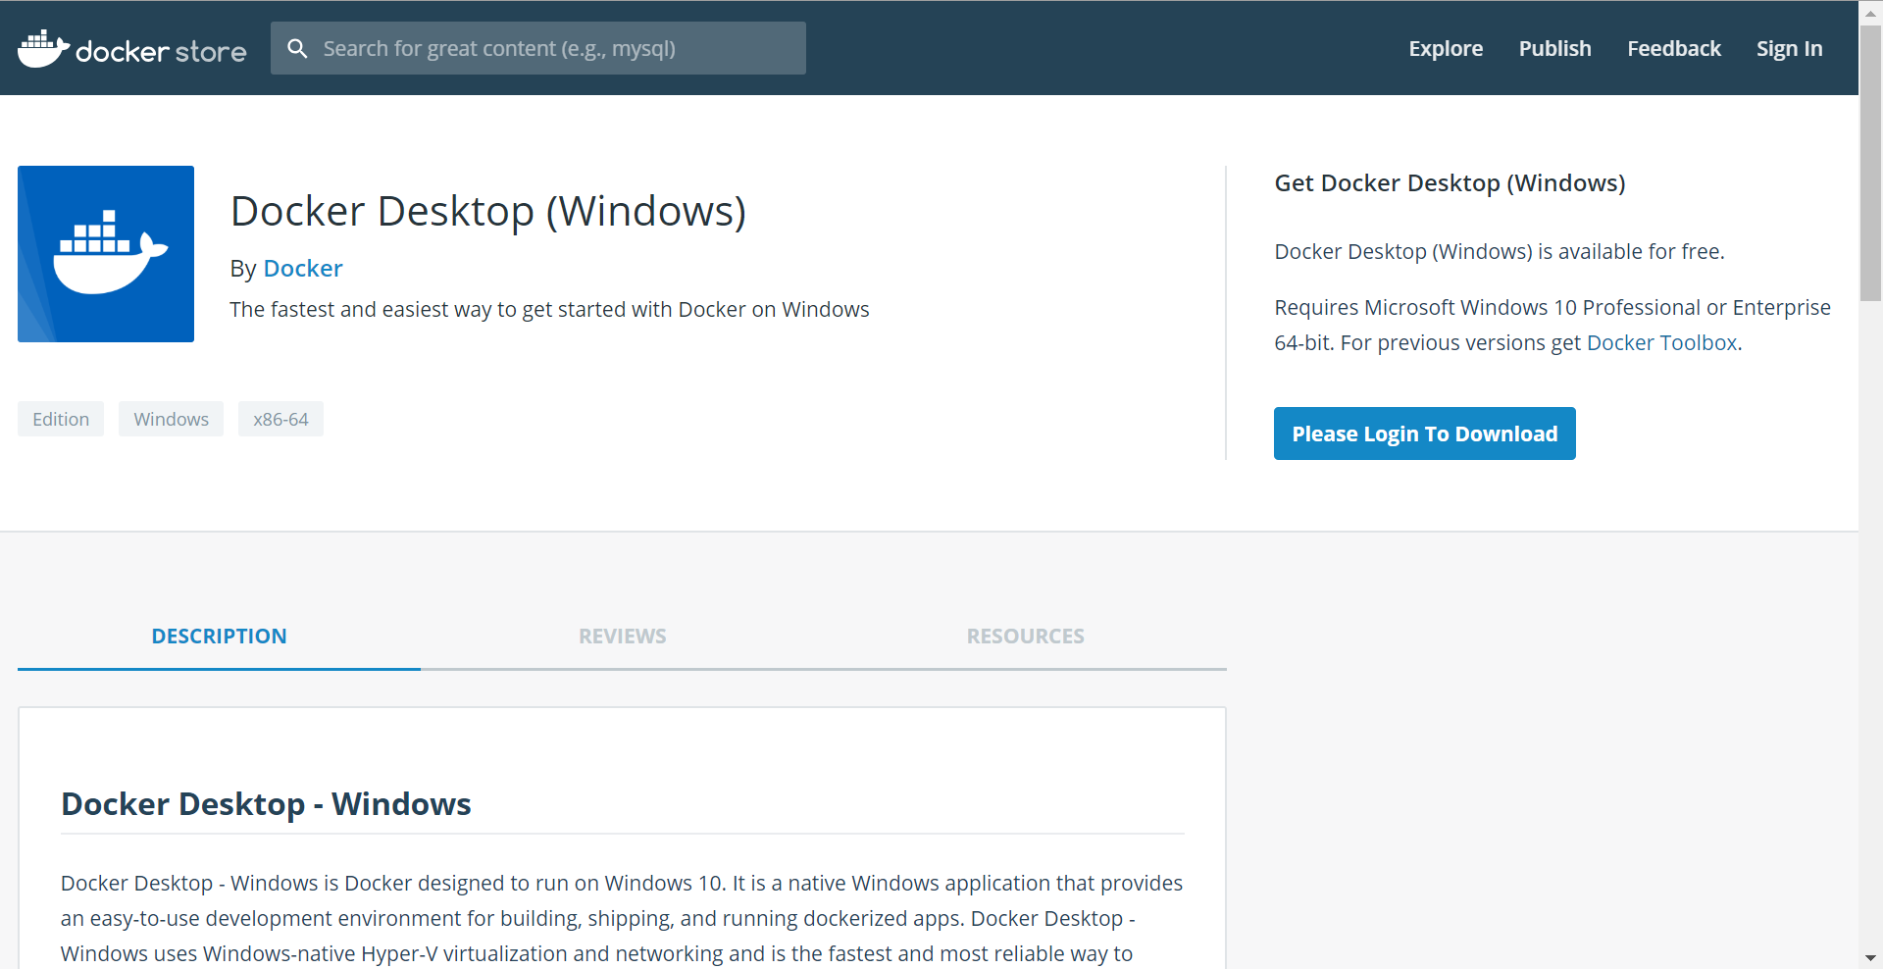Click the scrollbar up arrow

[1870, 13]
